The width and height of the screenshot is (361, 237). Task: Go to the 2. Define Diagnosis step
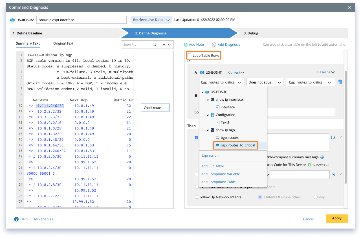(179, 33)
